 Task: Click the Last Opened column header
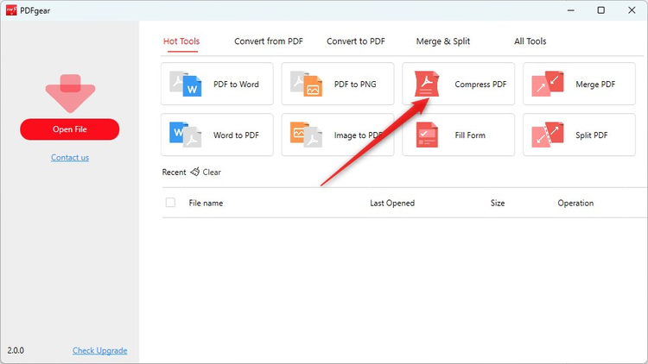(x=392, y=203)
